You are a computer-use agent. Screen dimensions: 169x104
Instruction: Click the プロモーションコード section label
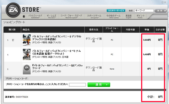(17, 78)
